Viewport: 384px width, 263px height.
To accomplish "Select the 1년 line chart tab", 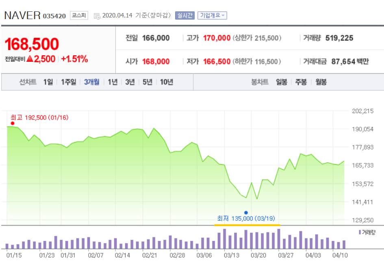I will (113, 82).
